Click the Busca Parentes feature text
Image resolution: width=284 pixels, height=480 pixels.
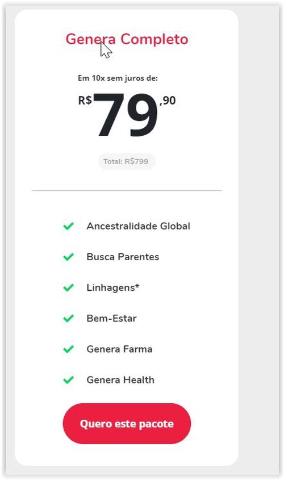[x=123, y=257]
